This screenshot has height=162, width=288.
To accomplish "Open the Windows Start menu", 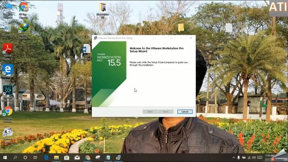I will pos(5,157).
